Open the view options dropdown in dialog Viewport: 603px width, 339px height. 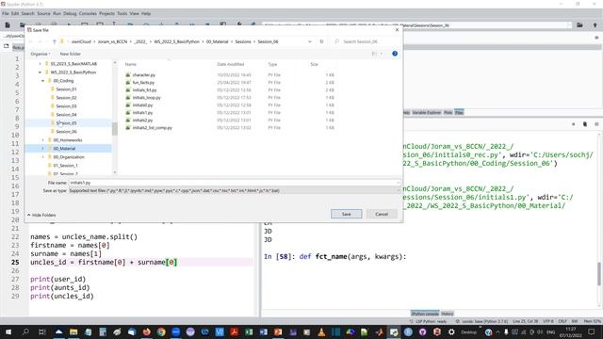(x=381, y=54)
